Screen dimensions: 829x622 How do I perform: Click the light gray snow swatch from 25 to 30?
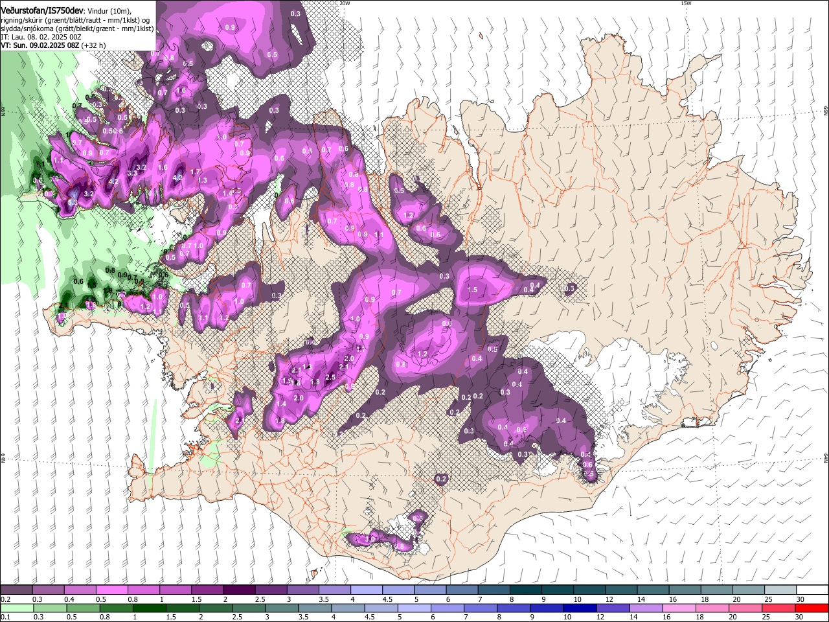tap(780, 590)
